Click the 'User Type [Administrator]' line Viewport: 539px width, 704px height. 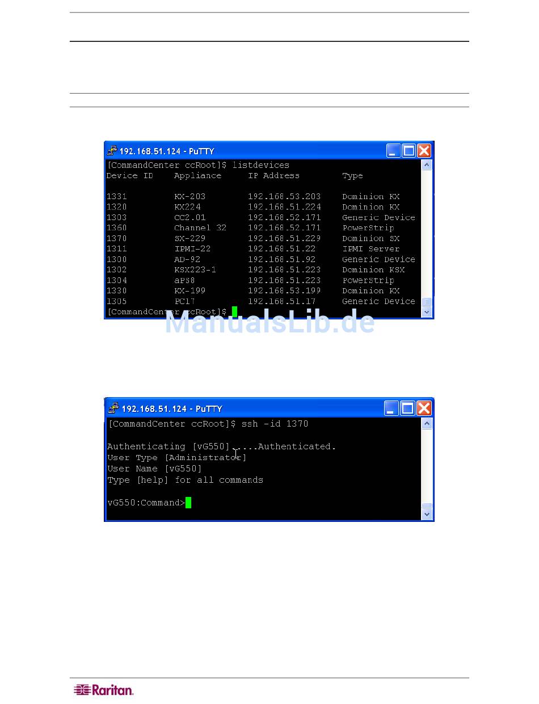click(177, 458)
